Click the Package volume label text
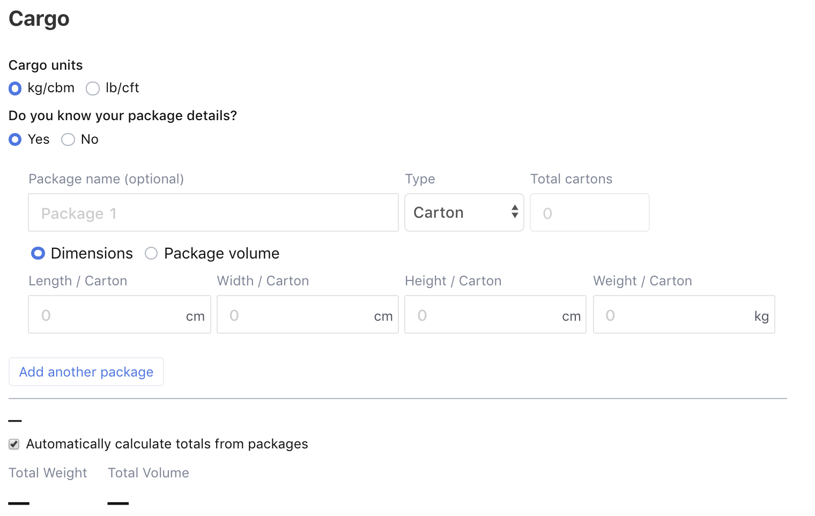 (221, 253)
